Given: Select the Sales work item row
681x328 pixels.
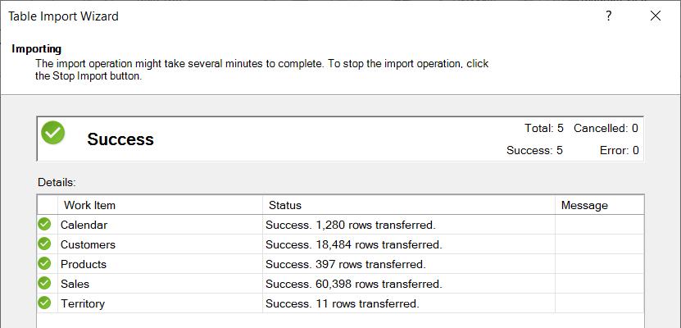Looking at the screenshot, I should coord(75,284).
